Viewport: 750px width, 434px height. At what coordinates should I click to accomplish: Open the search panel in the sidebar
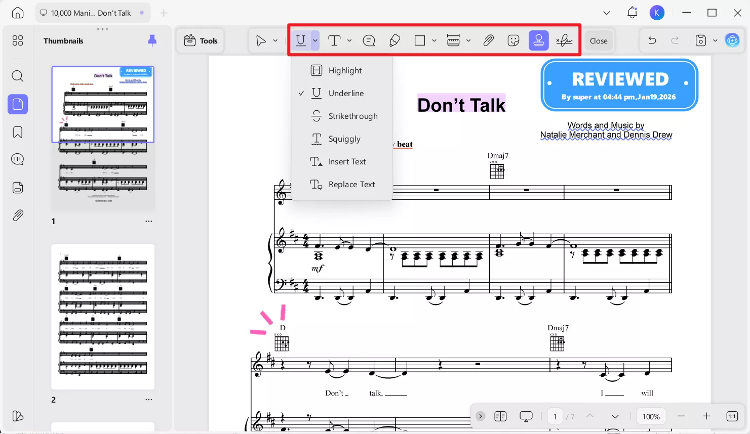coord(17,76)
